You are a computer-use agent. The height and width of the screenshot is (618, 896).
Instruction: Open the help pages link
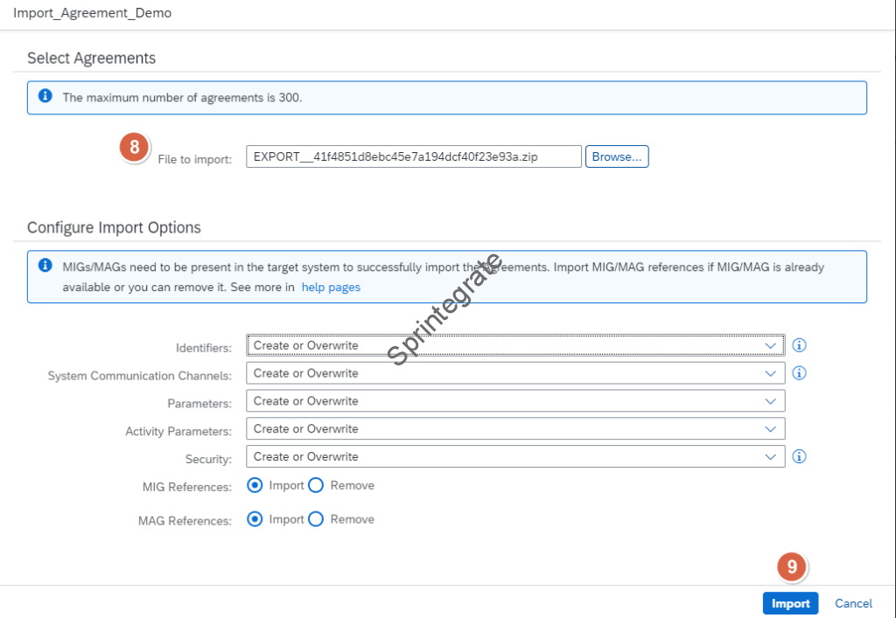coord(331,287)
